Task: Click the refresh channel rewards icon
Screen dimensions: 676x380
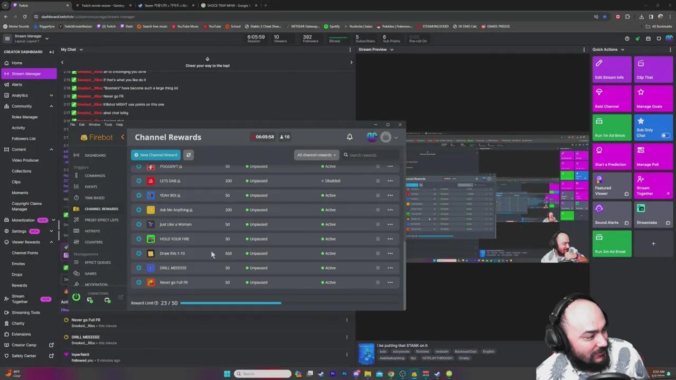Action: 189,155
